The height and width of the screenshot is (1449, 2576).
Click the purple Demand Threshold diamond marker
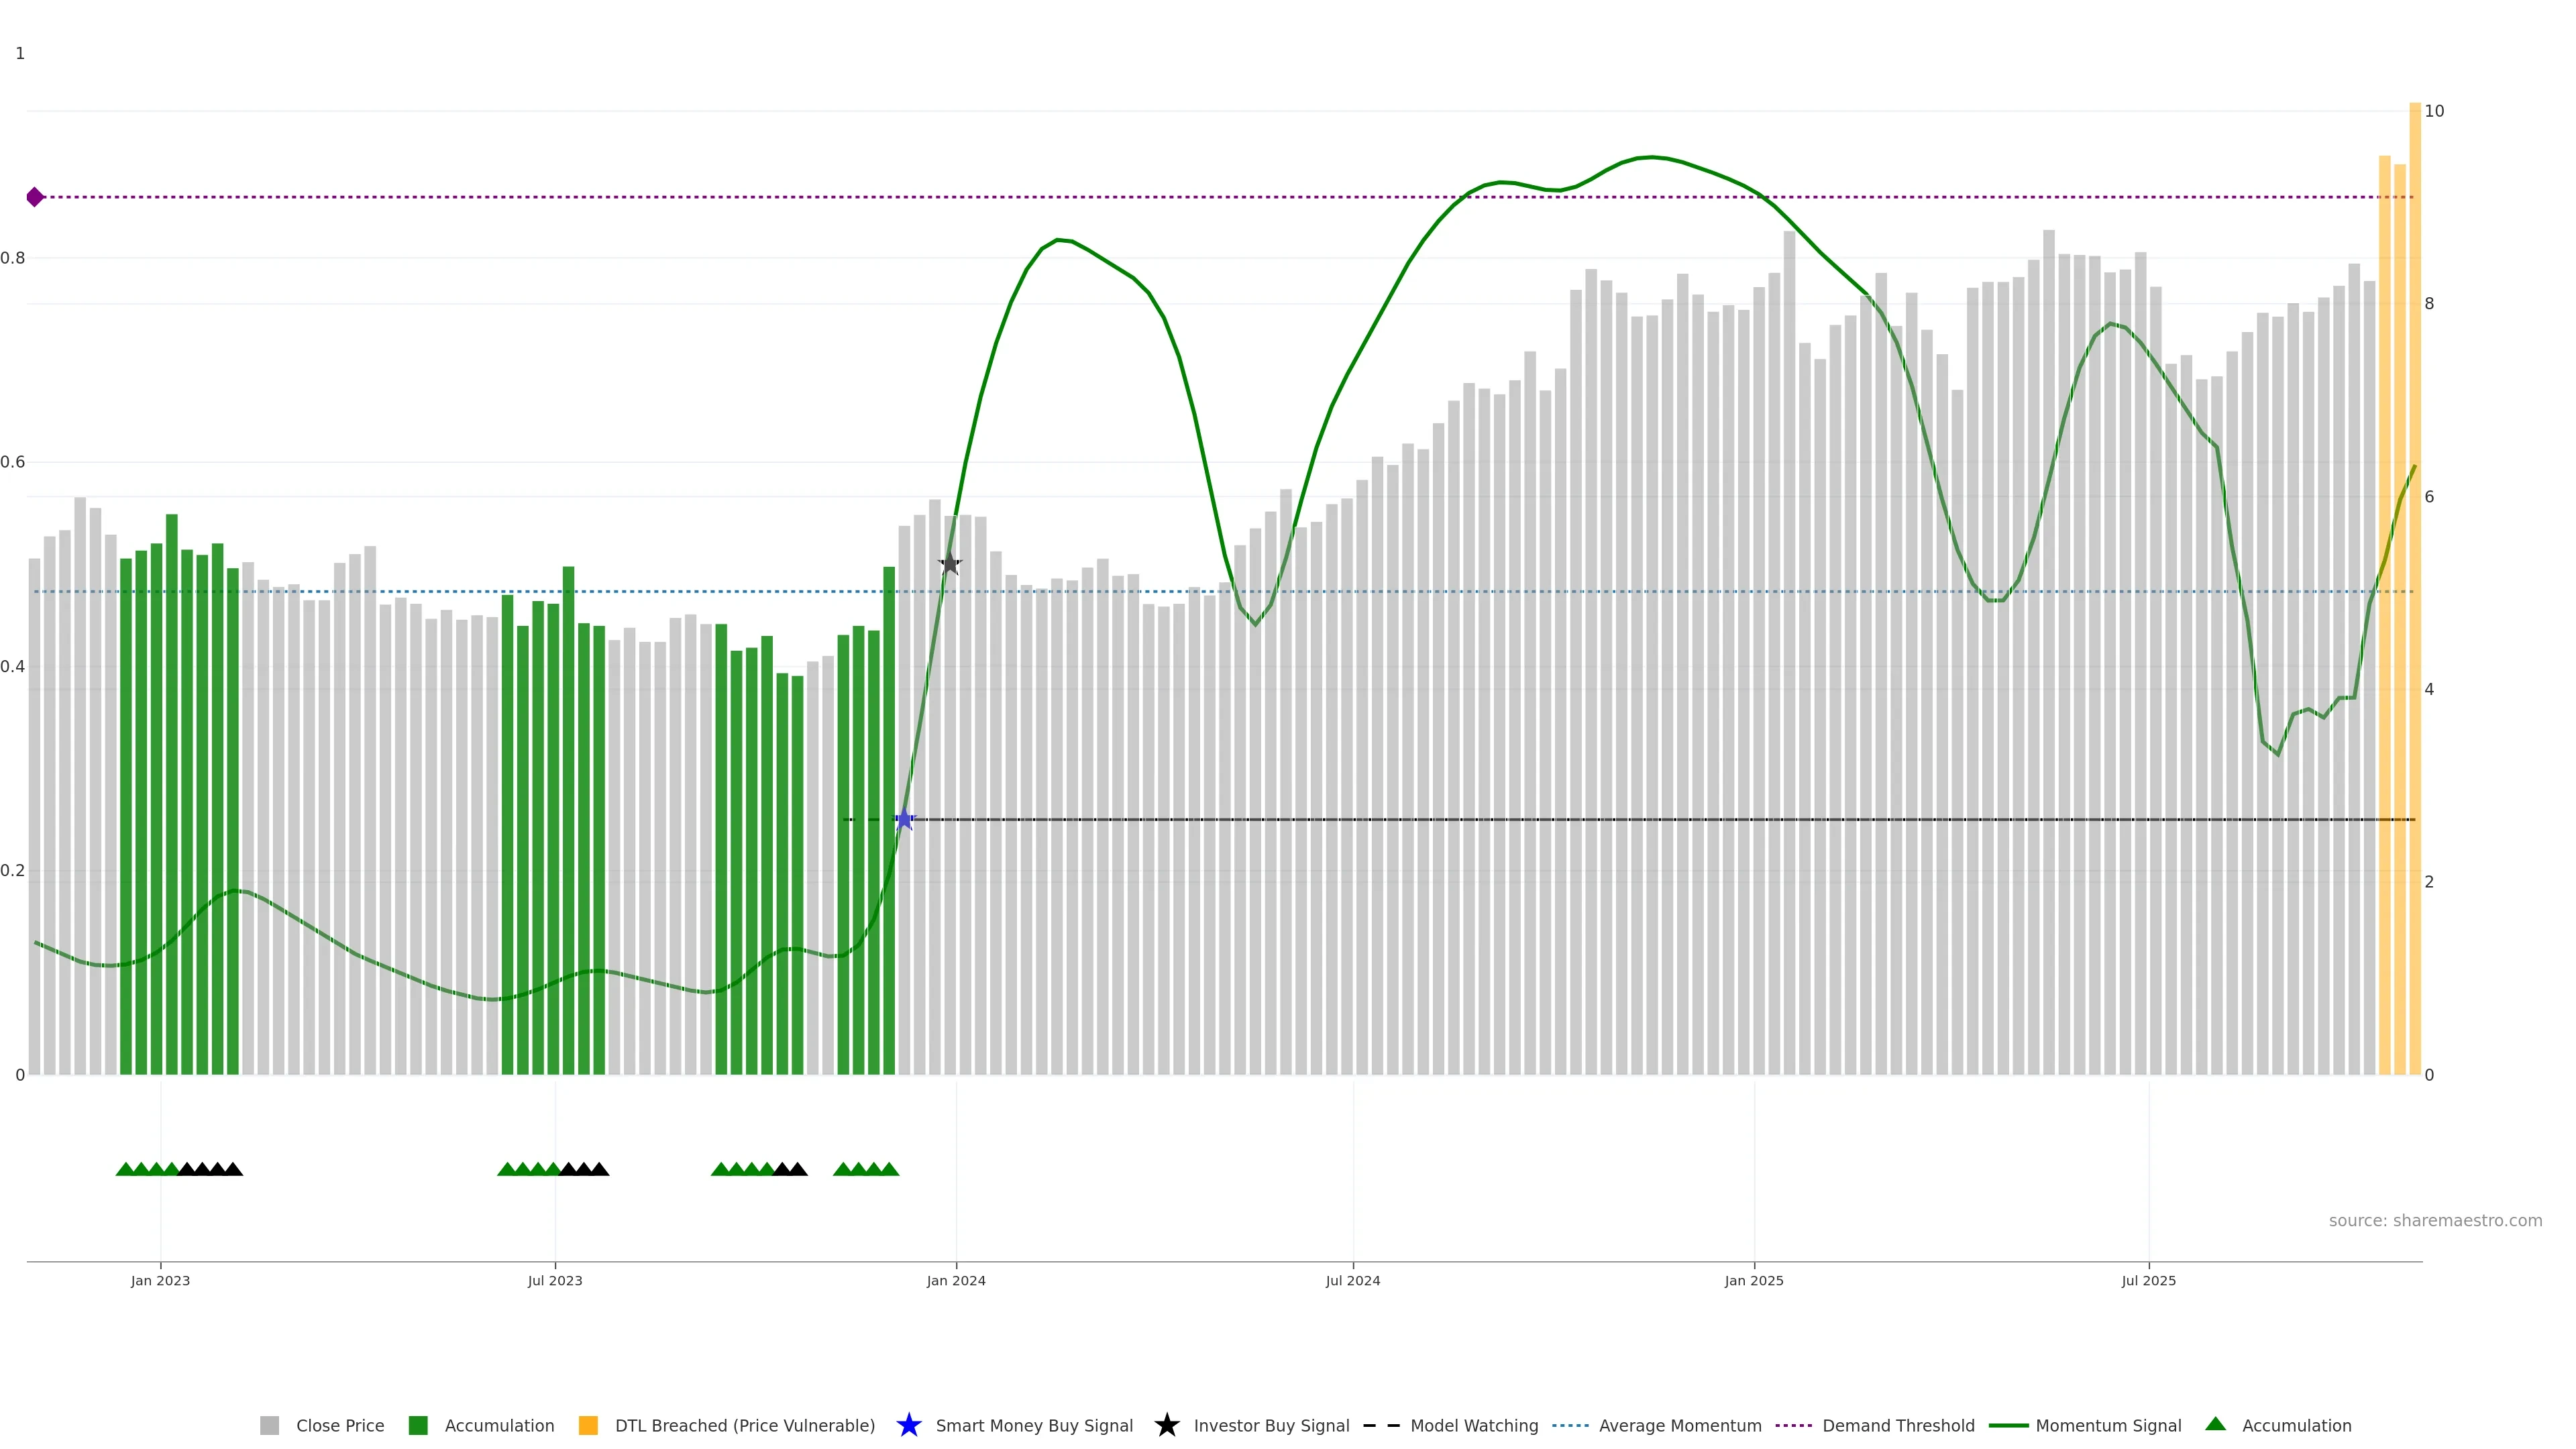[x=35, y=197]
